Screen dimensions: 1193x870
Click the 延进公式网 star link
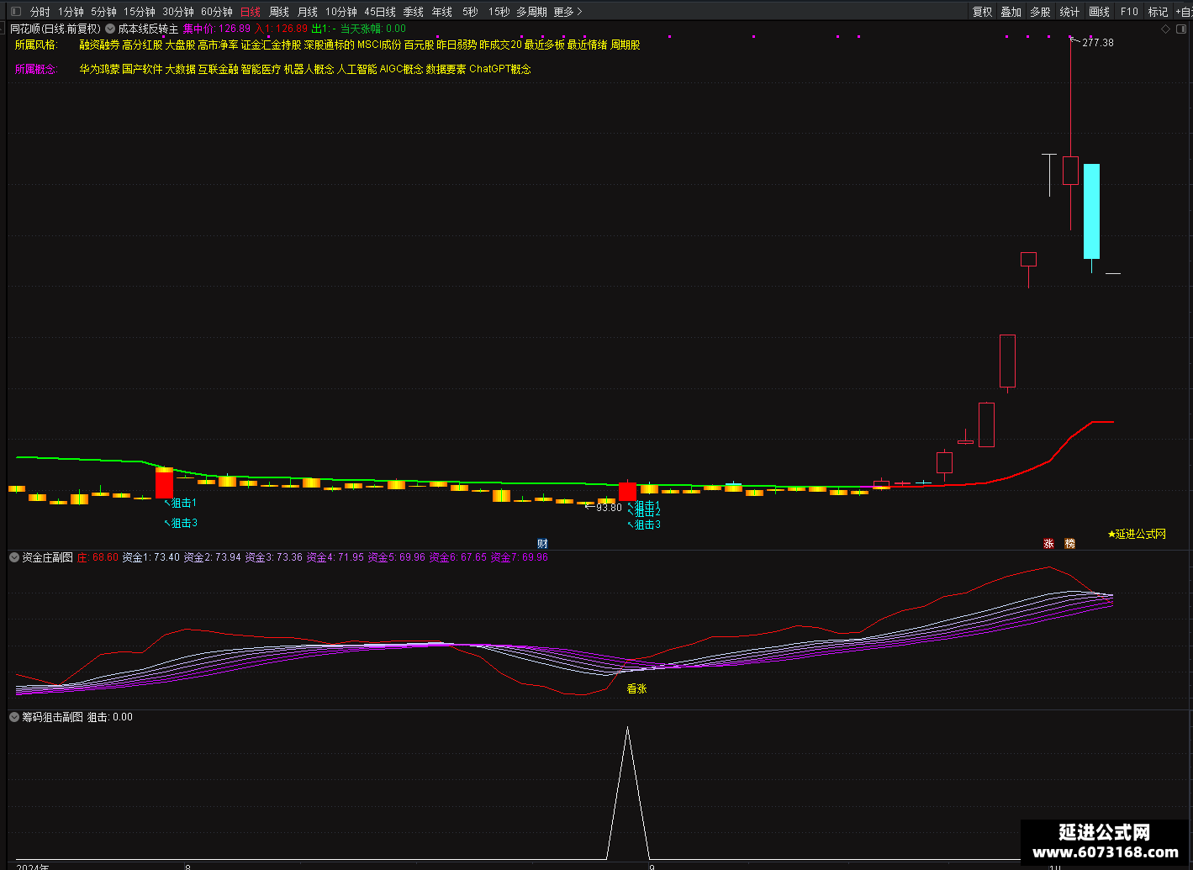(x=1137, y=534)
